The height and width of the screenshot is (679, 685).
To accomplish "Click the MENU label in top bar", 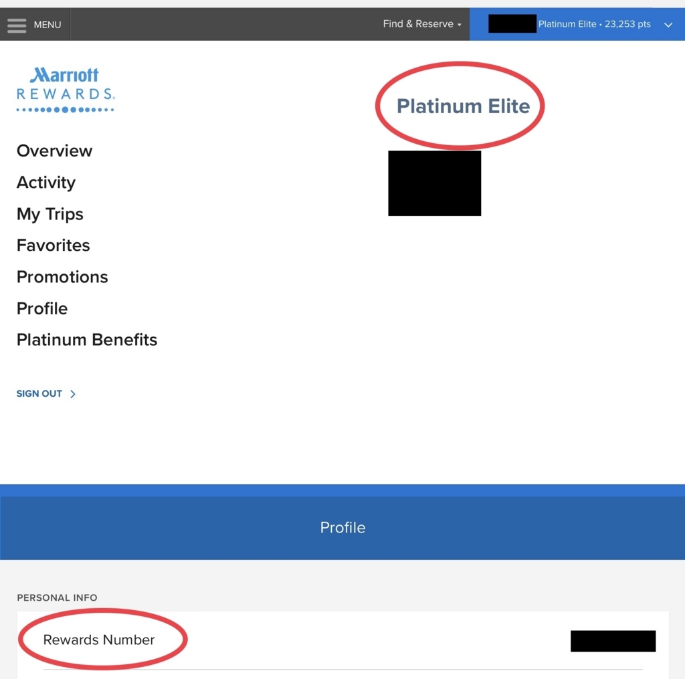I will (x=47, y=25).
